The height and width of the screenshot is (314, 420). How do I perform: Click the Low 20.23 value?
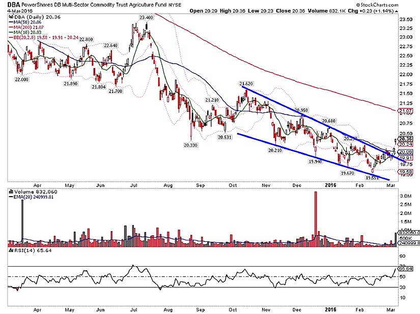click(261, 11)
